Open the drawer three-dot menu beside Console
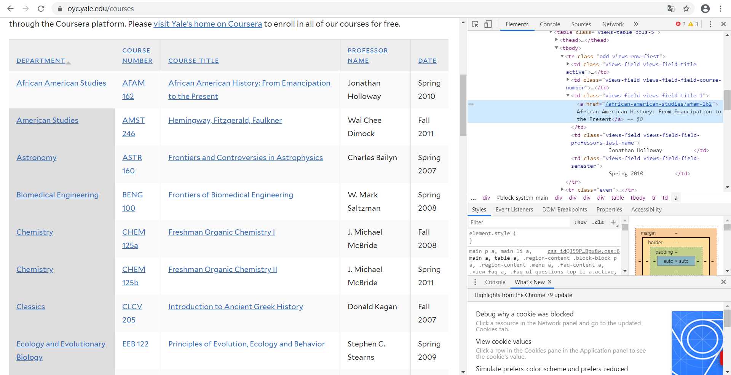This screenshot has width=731, height=375. 475,282
